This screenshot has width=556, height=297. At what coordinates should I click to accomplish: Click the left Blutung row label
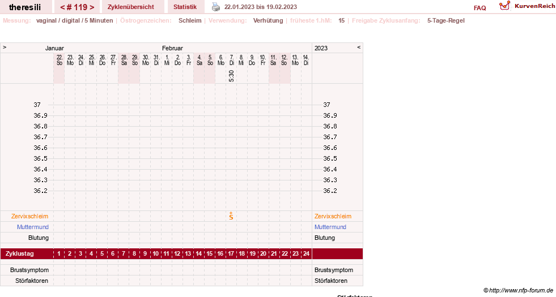click(39, 238)
